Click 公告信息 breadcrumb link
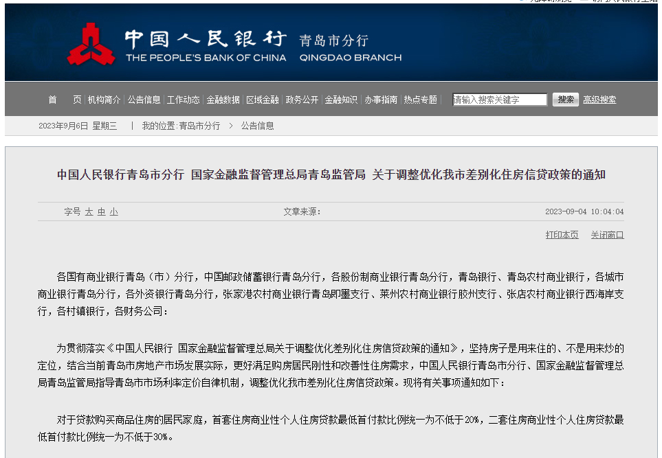 click(x=257, y=126)
